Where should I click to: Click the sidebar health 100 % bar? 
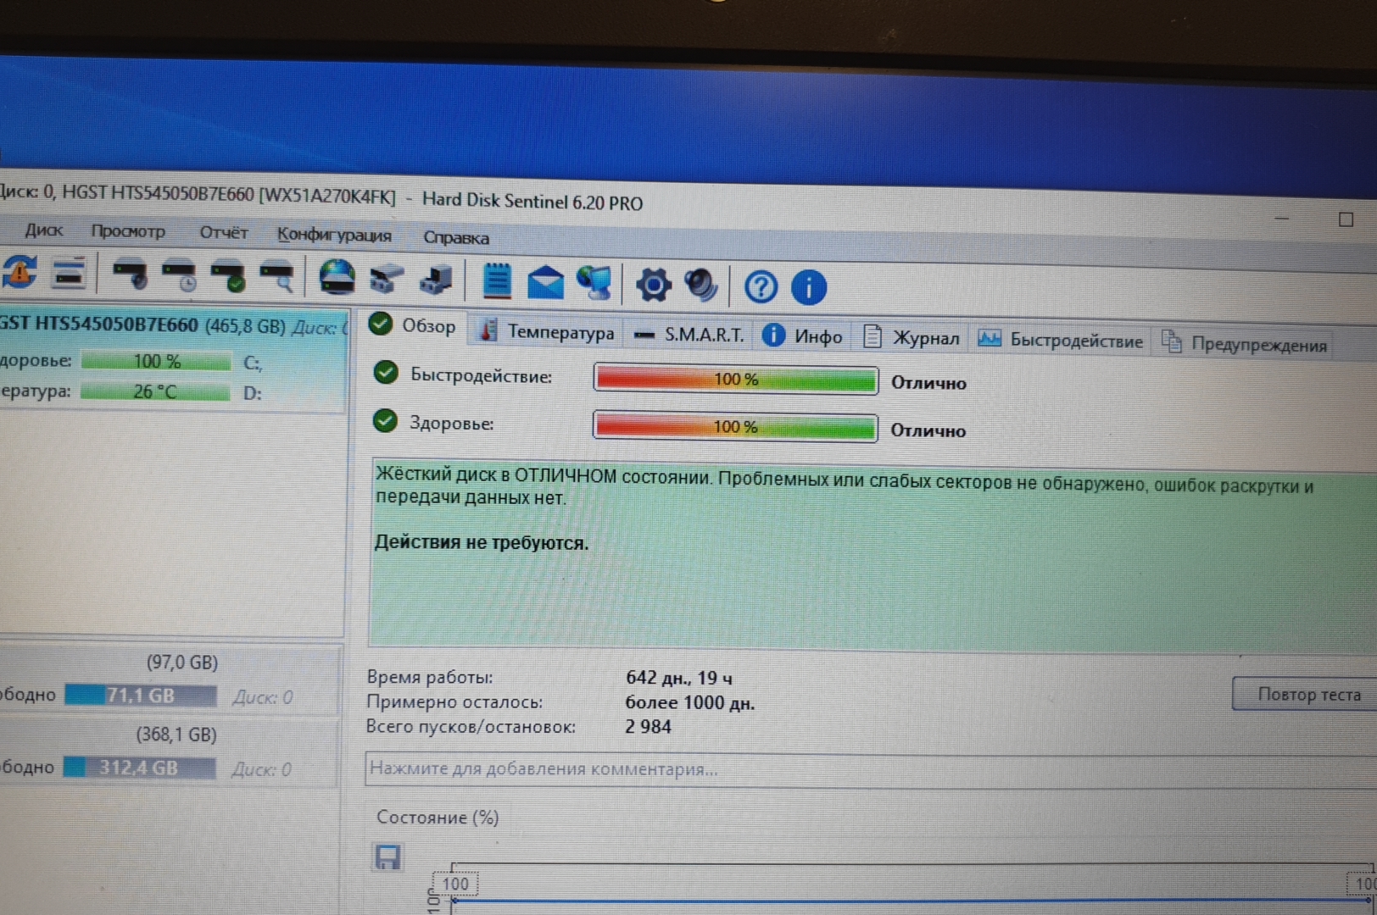point(156,362)
